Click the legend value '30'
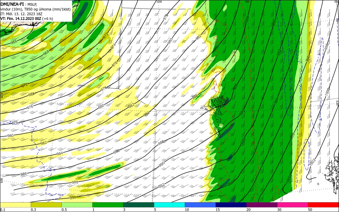The width and height of the screenshot is (339, 212). 279,210
